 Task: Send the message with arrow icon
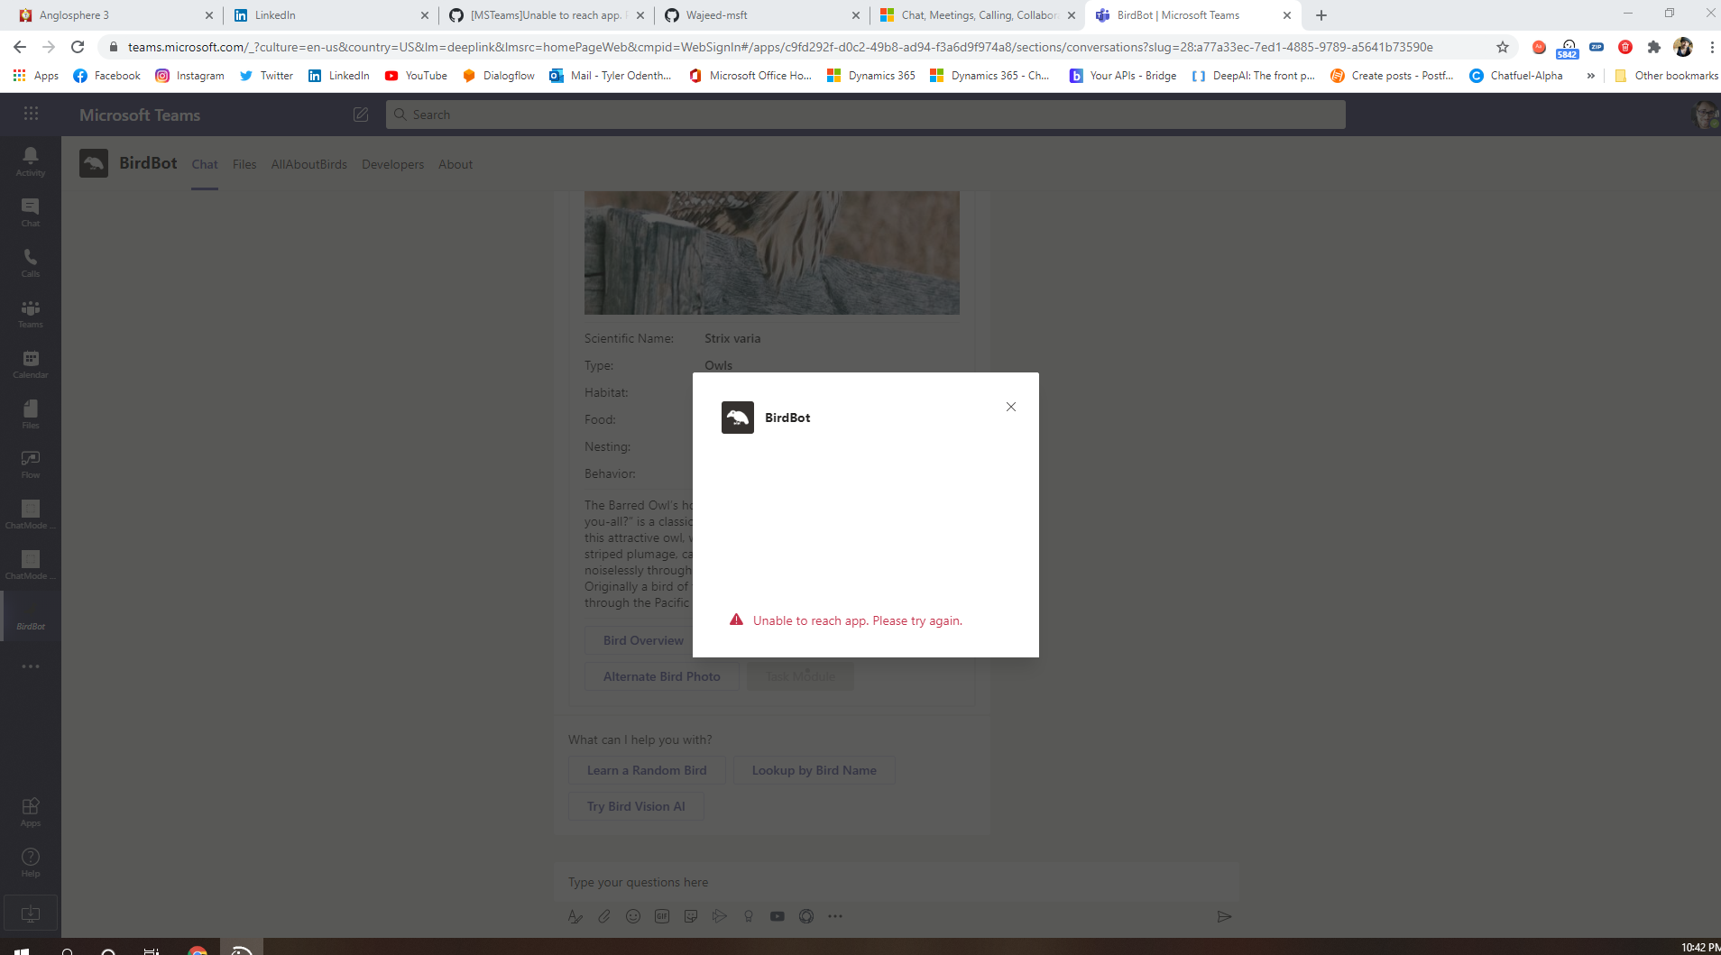(1224, 916)
